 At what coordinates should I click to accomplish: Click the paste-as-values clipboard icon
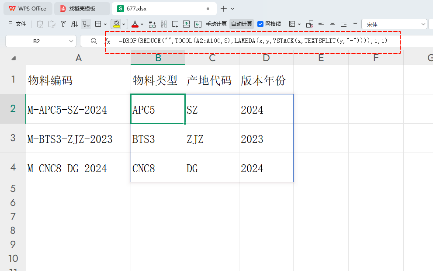tap(40, 24)
